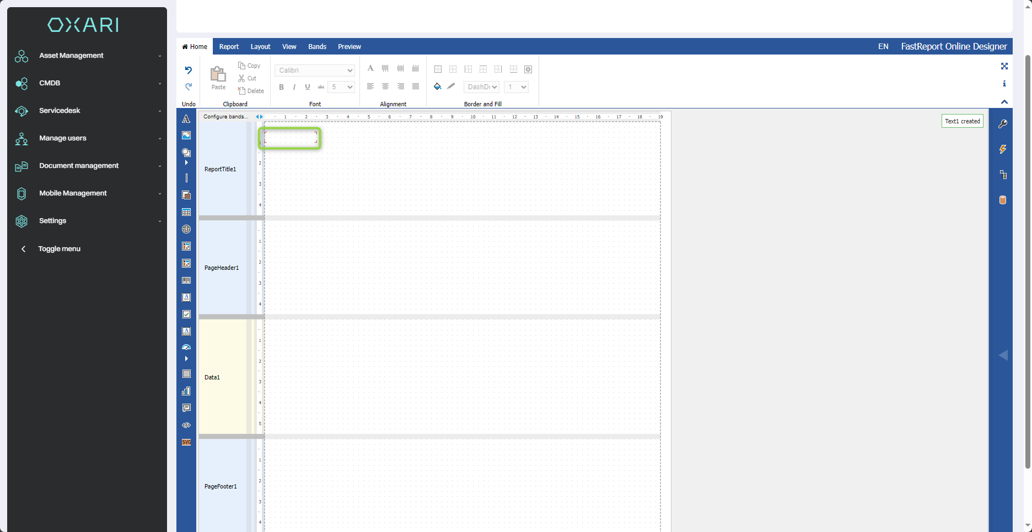Choose the SVG object tool
Screen dimensions: 1032x532
pyautogui.click(x=186, y=442)
